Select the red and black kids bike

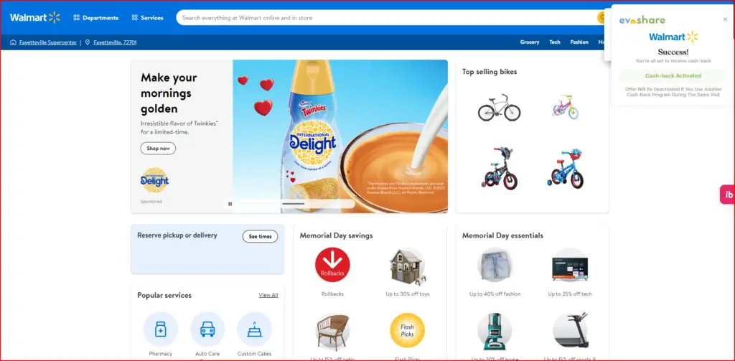[500, 168]
